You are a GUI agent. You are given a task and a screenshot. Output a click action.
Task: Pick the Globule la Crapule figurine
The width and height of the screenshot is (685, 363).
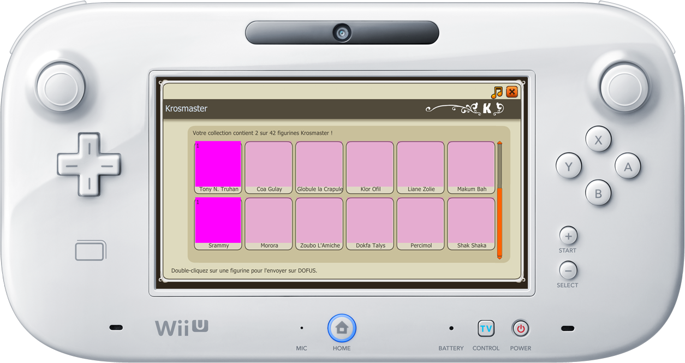point(319,166)
